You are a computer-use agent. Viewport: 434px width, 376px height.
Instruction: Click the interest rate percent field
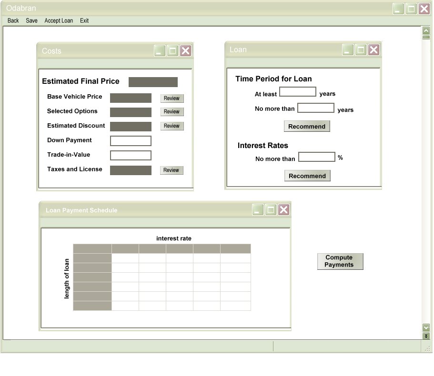click(316, 157)
